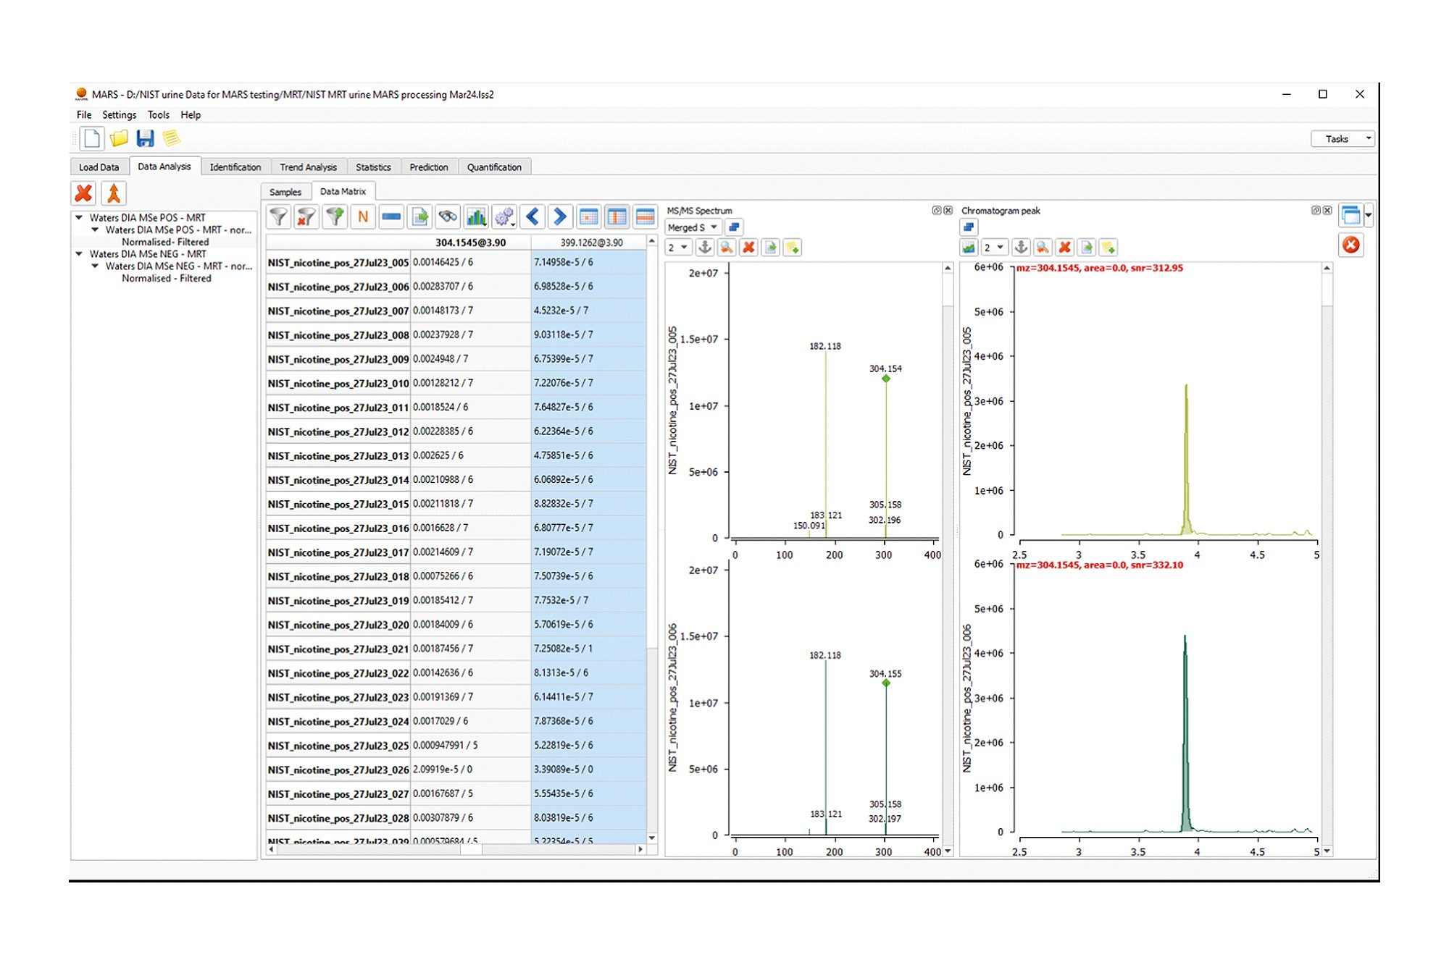Toggle the row highlight table view icon

tap(644, 216)
